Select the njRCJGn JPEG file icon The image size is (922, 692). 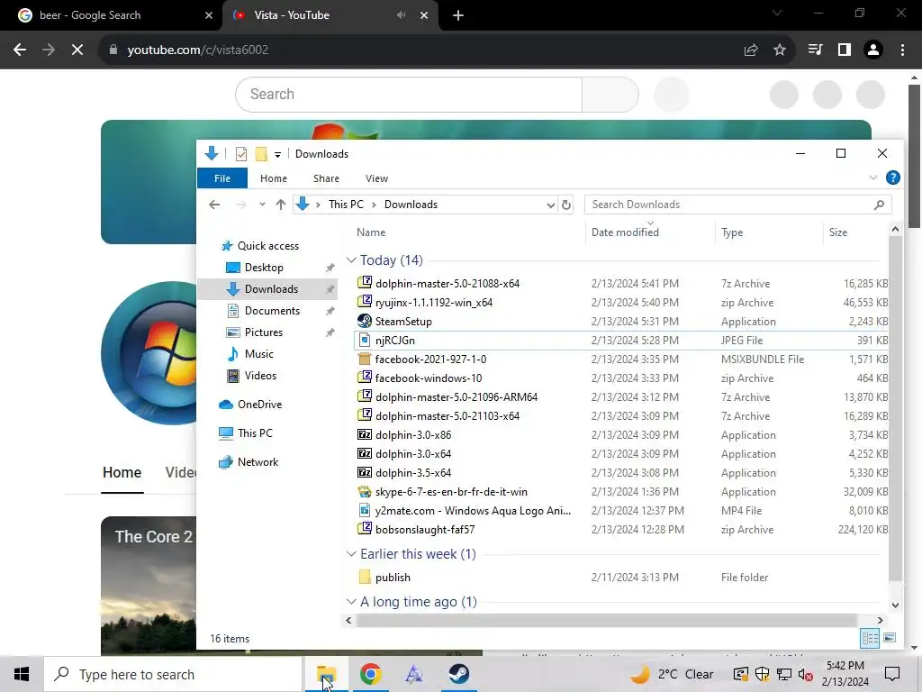365,340
